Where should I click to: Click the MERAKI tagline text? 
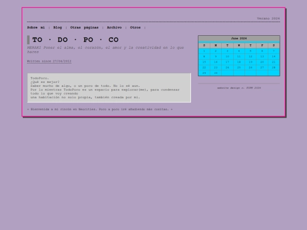point(105,49)
